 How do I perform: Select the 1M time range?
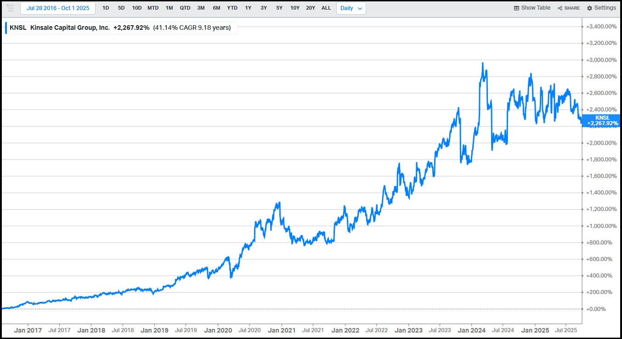click(x=170, y=8)
